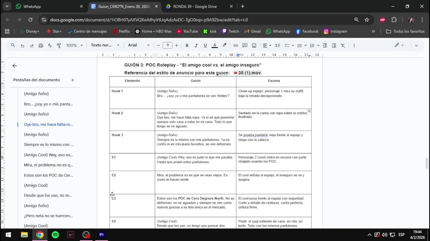Open the YouTube bookmark
430x241 pixels.
(x=187, y=31)
